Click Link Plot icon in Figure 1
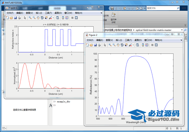This screenshot has height=132, width=189. point(58,18)
